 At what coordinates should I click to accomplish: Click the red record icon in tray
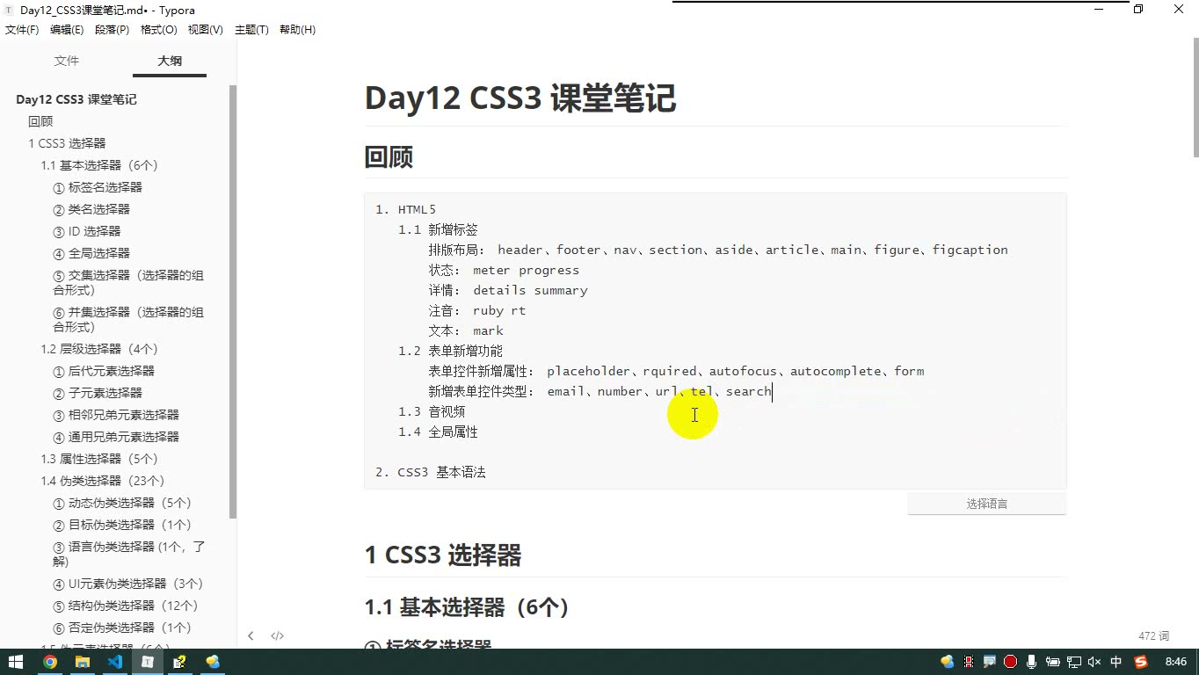point(1010,662)
